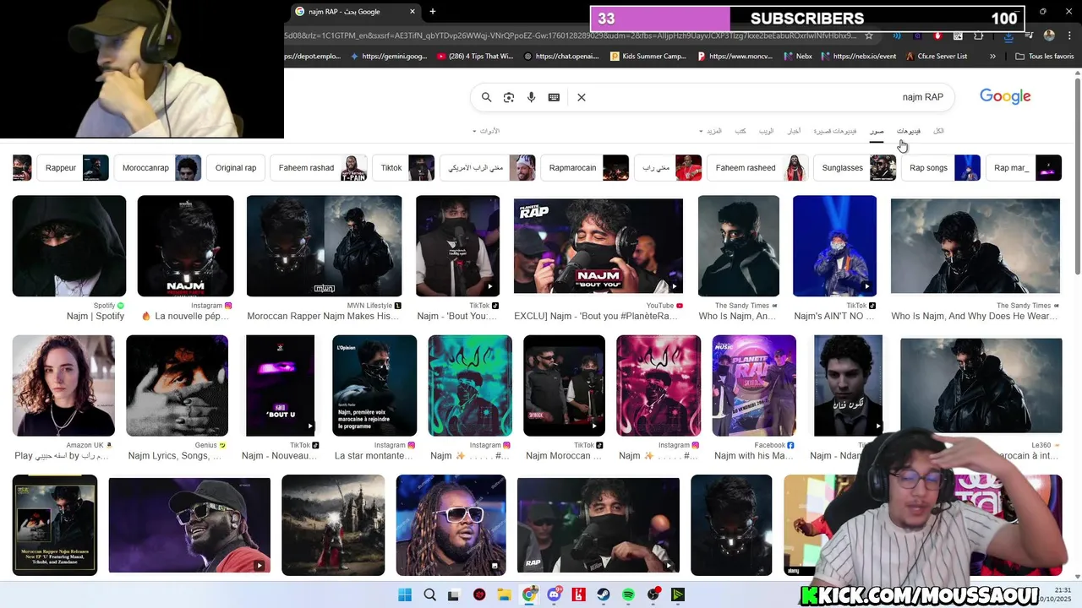
Task: Open OBS Studio from the taskbar
Action: coord(653,595)
